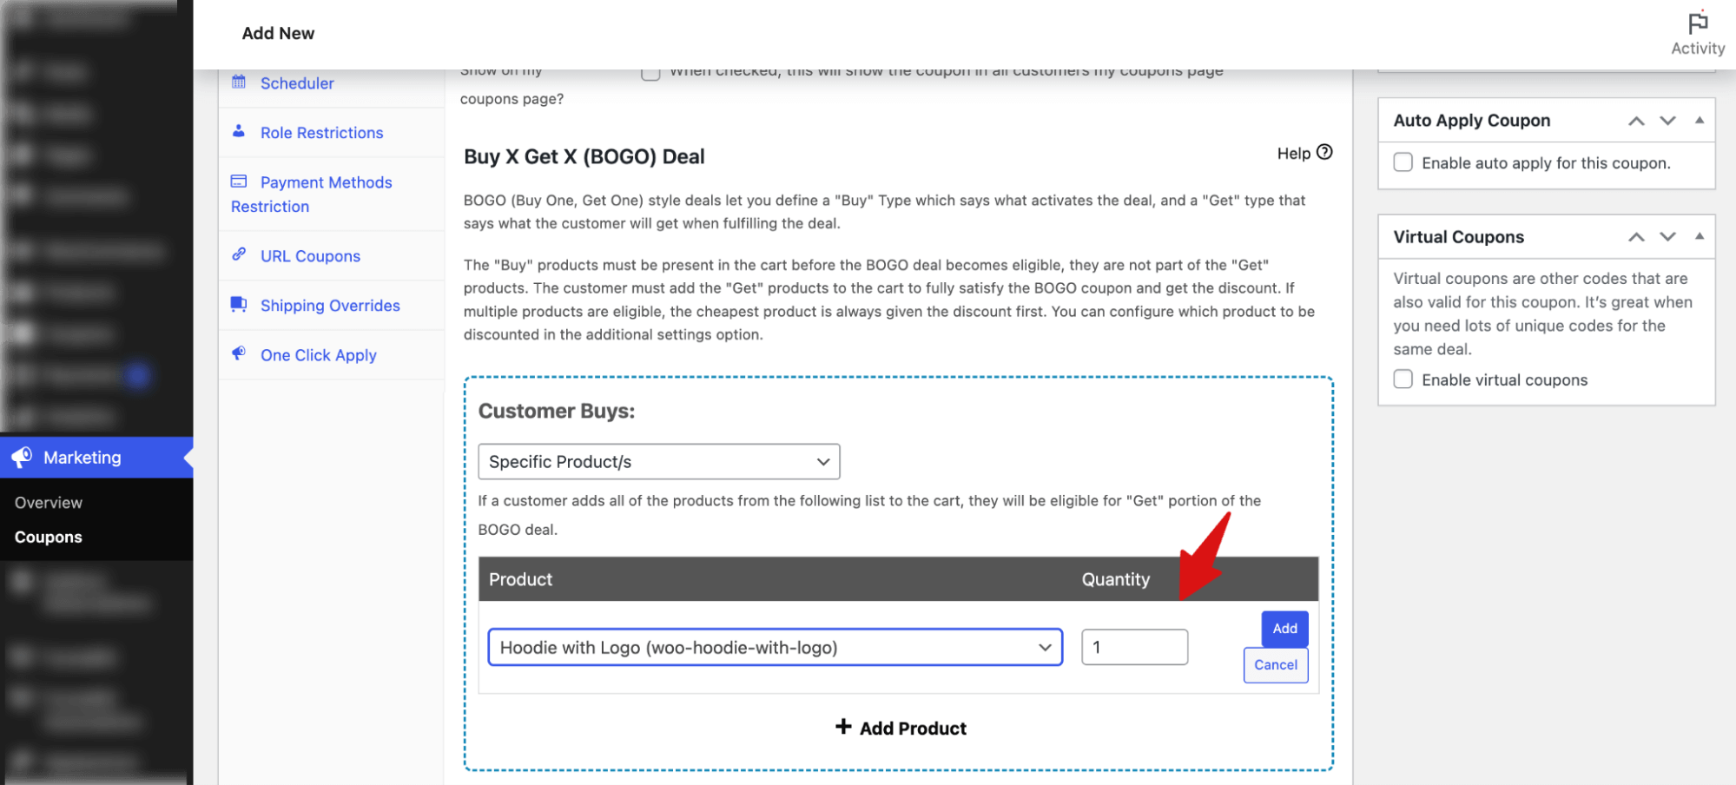Collapse the Virtual Coupons panel
The image size is (1736, 785).
(1700, 237)
